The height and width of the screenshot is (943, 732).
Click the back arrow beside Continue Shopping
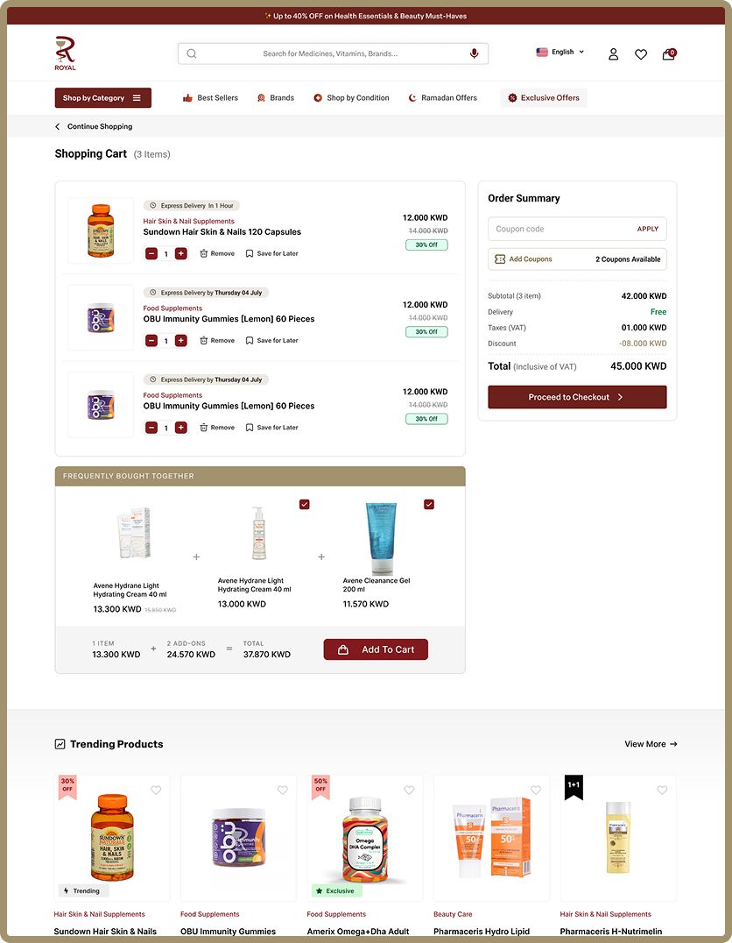point(58,126)
